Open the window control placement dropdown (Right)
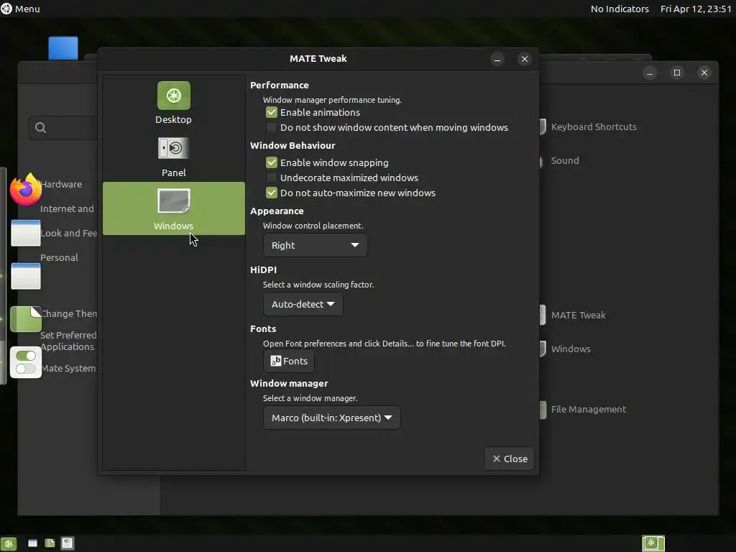The width and height of the screenshot is (736, 552). click(315, 245)
